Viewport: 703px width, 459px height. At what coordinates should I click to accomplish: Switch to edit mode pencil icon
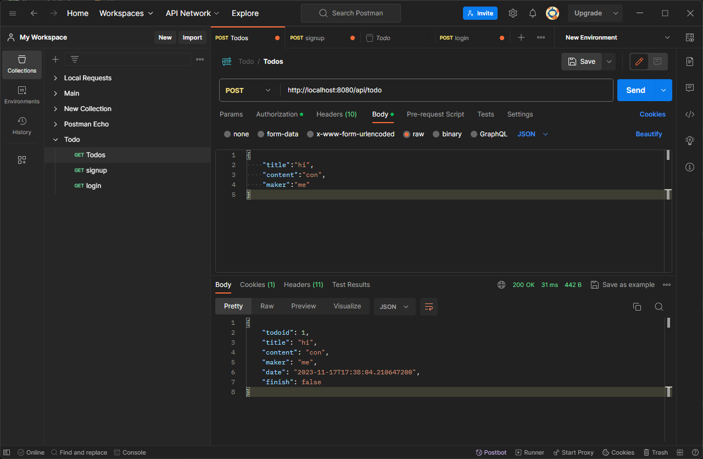click(639, 62)
